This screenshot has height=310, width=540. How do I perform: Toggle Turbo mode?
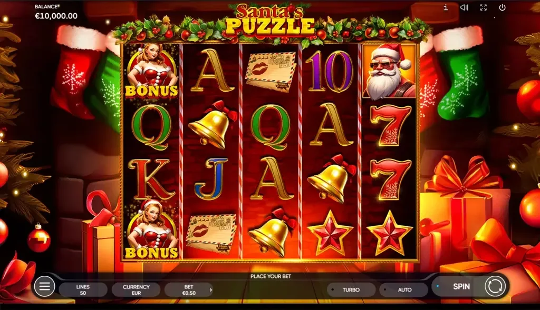[x=351, y=289]
